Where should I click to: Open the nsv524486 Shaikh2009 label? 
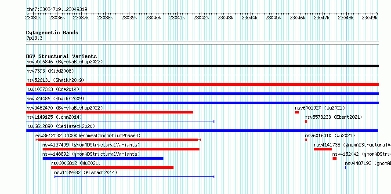(x=55, y=99)
